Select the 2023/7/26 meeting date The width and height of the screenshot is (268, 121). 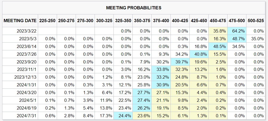(26, 54)
